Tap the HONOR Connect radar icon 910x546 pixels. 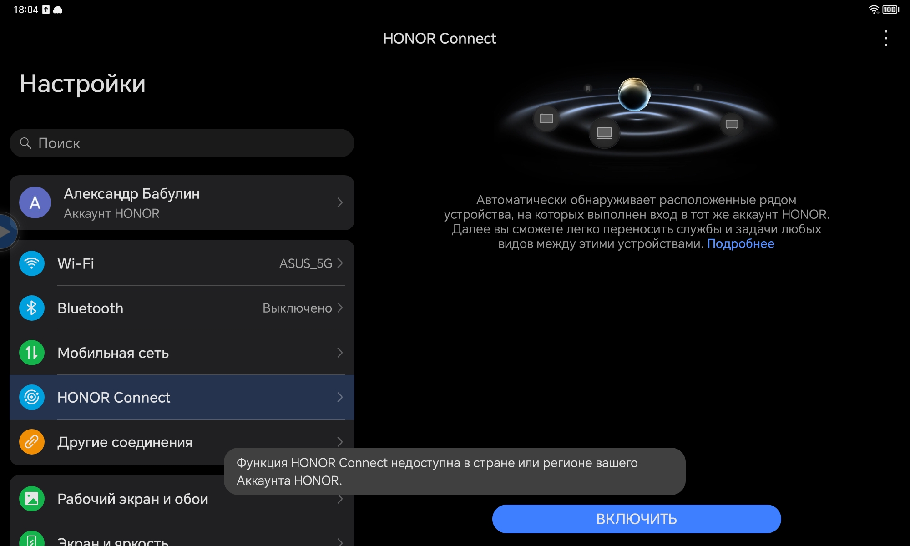(32, 397)
